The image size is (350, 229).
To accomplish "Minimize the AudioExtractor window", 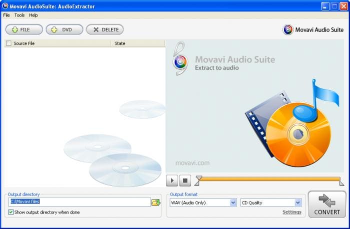I will tap(325, 6).
